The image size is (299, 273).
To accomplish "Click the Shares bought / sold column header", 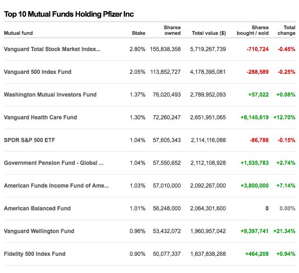I will point(253,30).
